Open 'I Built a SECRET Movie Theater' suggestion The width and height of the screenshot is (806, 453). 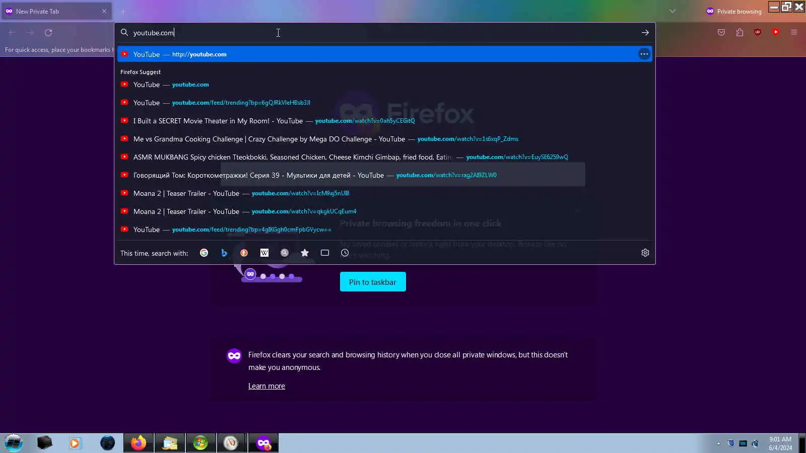(x=385, y=121)
